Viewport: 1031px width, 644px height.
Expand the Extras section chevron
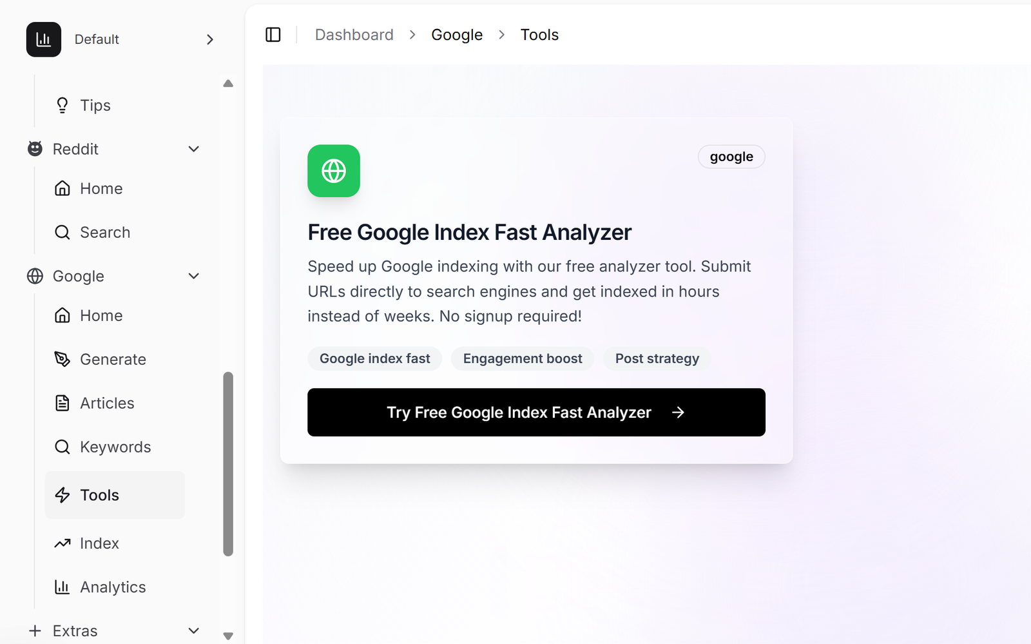[193, 630]
